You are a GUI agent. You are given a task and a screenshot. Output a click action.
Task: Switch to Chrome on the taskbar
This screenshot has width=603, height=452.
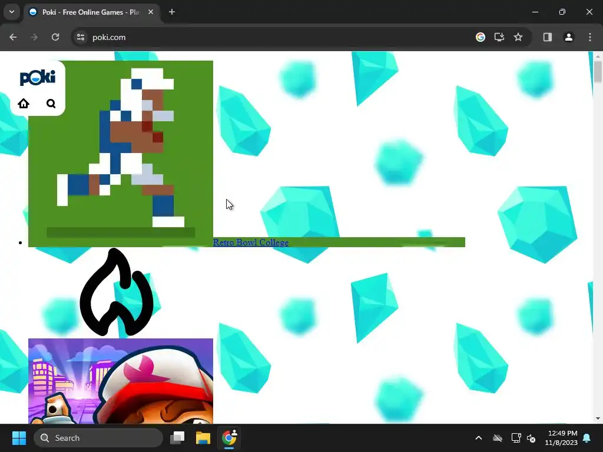(x=229, y=438)
